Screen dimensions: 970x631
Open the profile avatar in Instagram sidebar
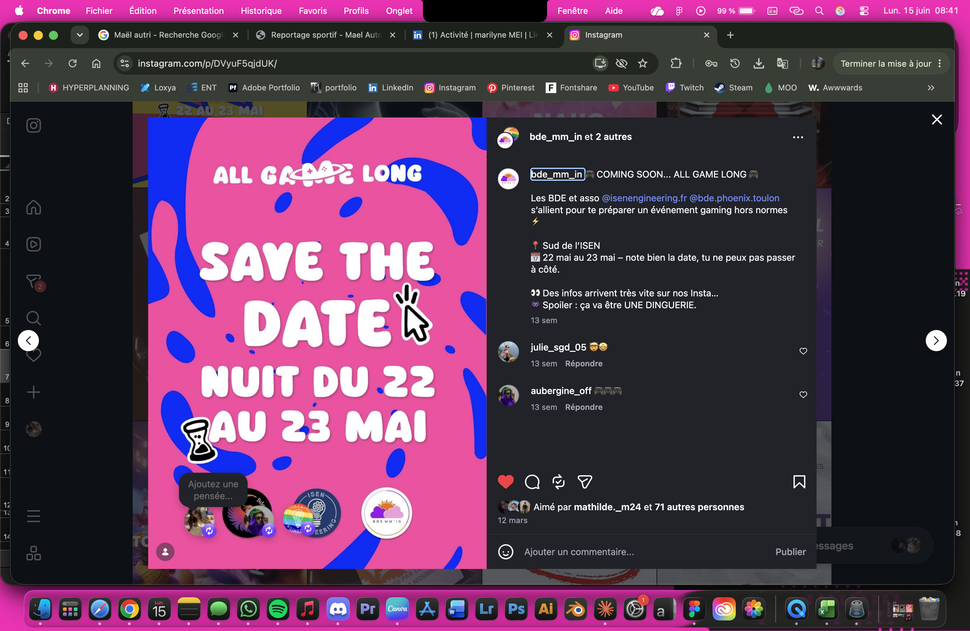coord(33,429)
